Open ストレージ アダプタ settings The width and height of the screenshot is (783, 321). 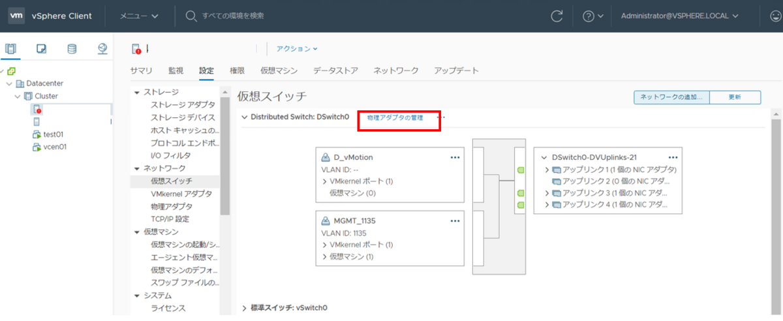point(183,104)
